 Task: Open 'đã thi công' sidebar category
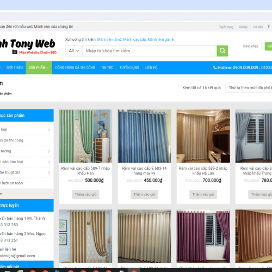pyautogui.click(x=11, y=140)
